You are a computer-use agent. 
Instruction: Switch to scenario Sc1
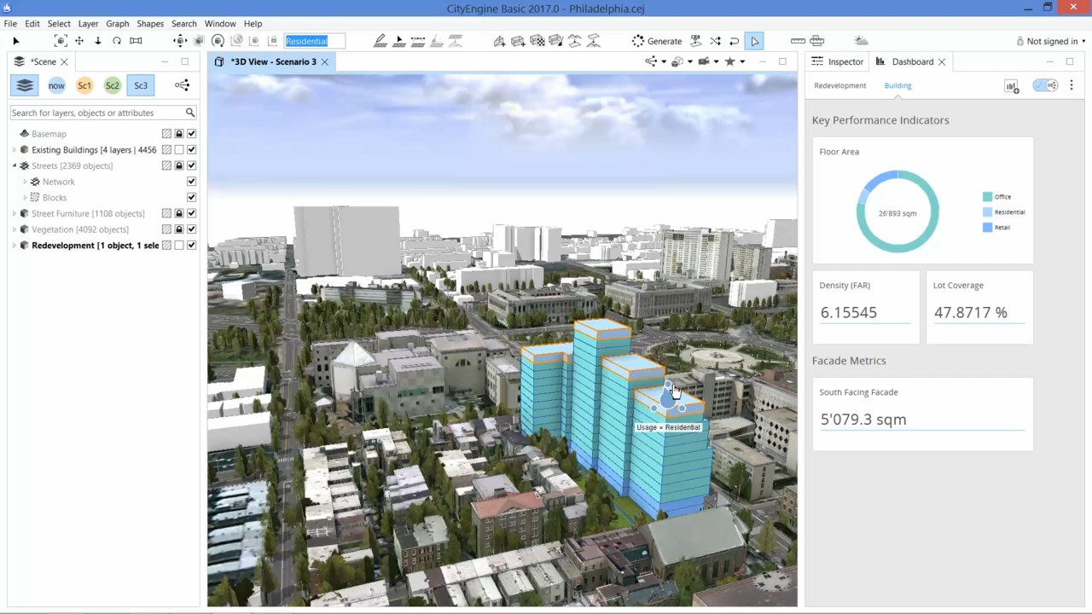tap(84, 85)
